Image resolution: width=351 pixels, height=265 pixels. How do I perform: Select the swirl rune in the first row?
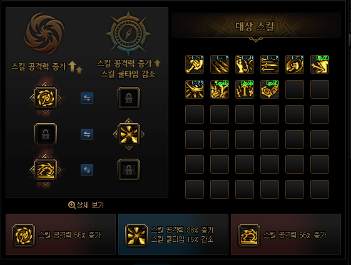46,98
